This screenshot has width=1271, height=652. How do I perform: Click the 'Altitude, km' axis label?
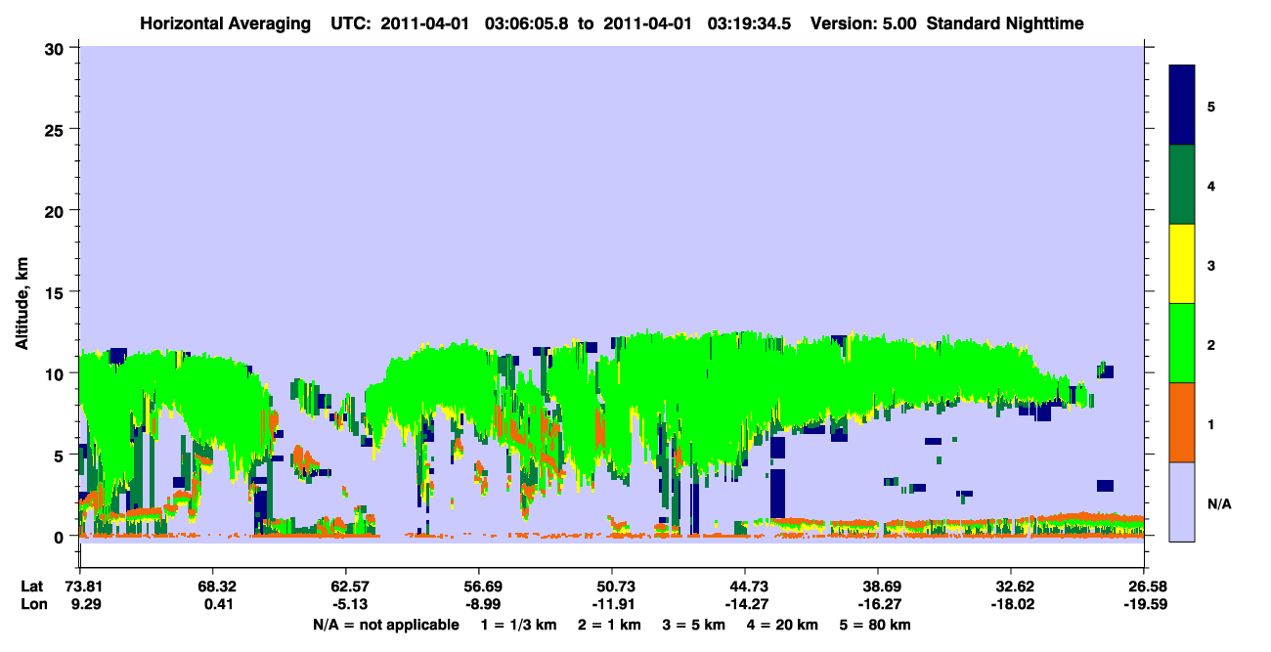click(x=22, y=304)
